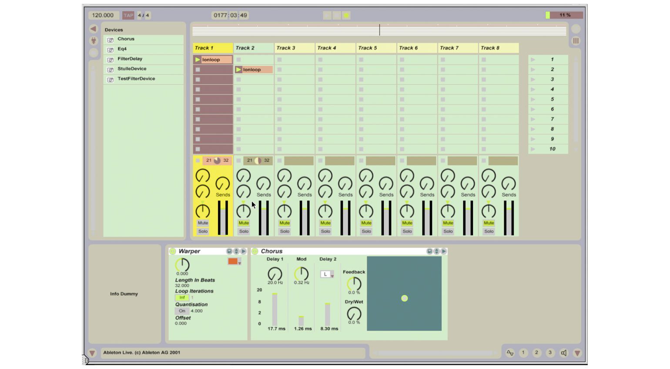670x369 pixels.
Task: Open the L dropdown under Delay 2
Action: click(327, 274)
